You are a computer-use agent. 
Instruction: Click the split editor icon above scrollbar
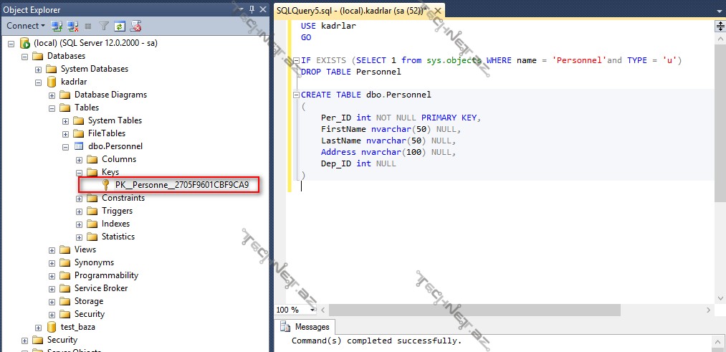(x=720, y=26)
